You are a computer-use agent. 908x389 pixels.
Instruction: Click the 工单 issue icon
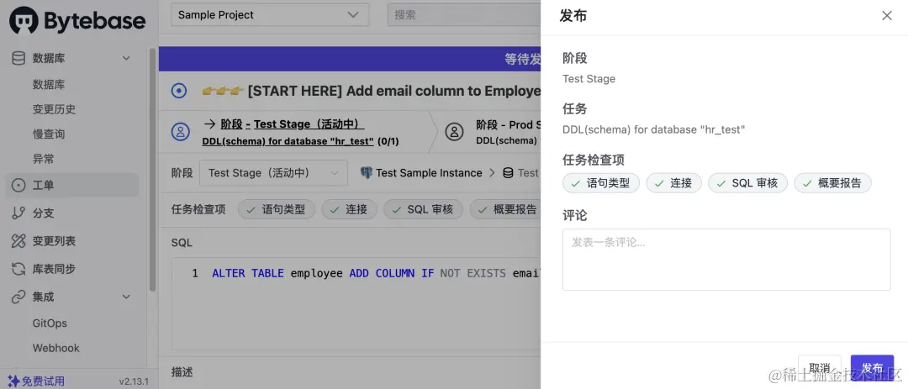click(x=18, y=185)
